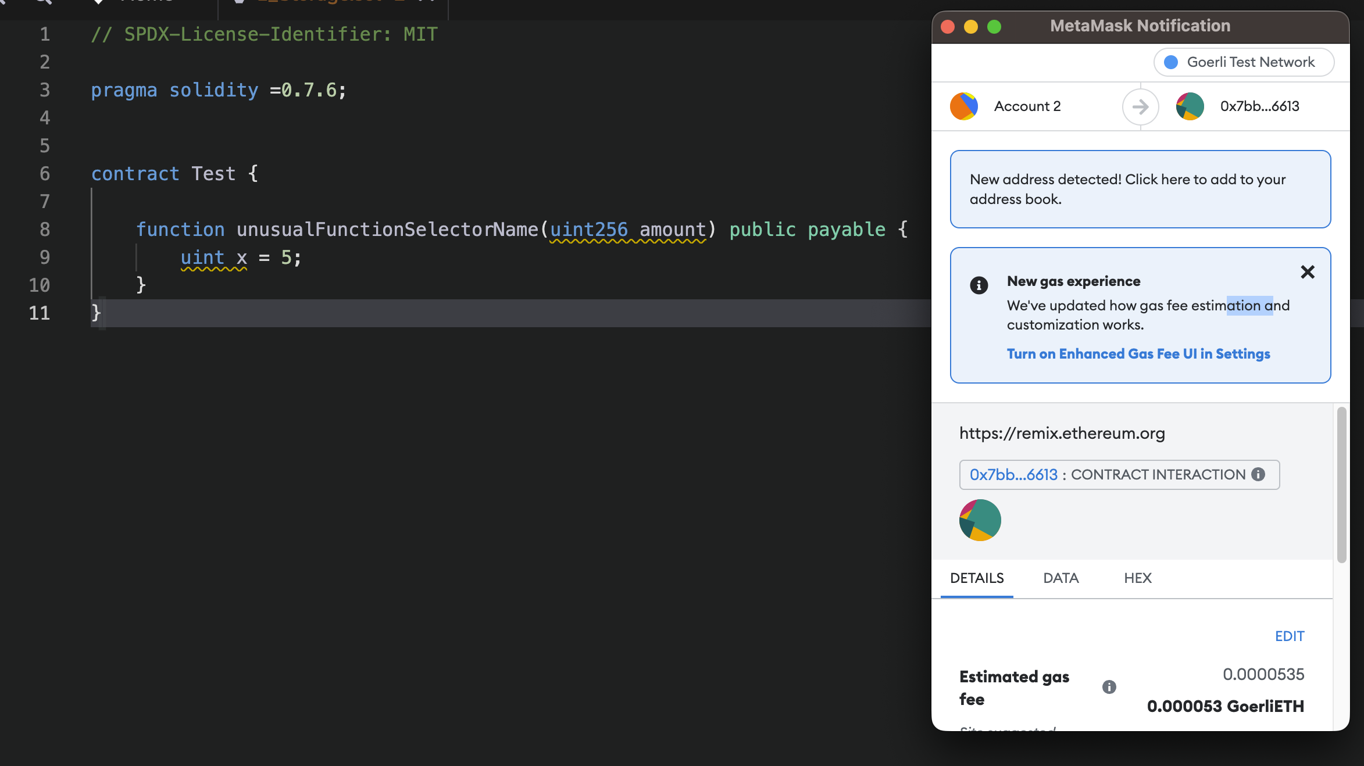
Task: Click the large contract identicon
Action: click(980, 520)
